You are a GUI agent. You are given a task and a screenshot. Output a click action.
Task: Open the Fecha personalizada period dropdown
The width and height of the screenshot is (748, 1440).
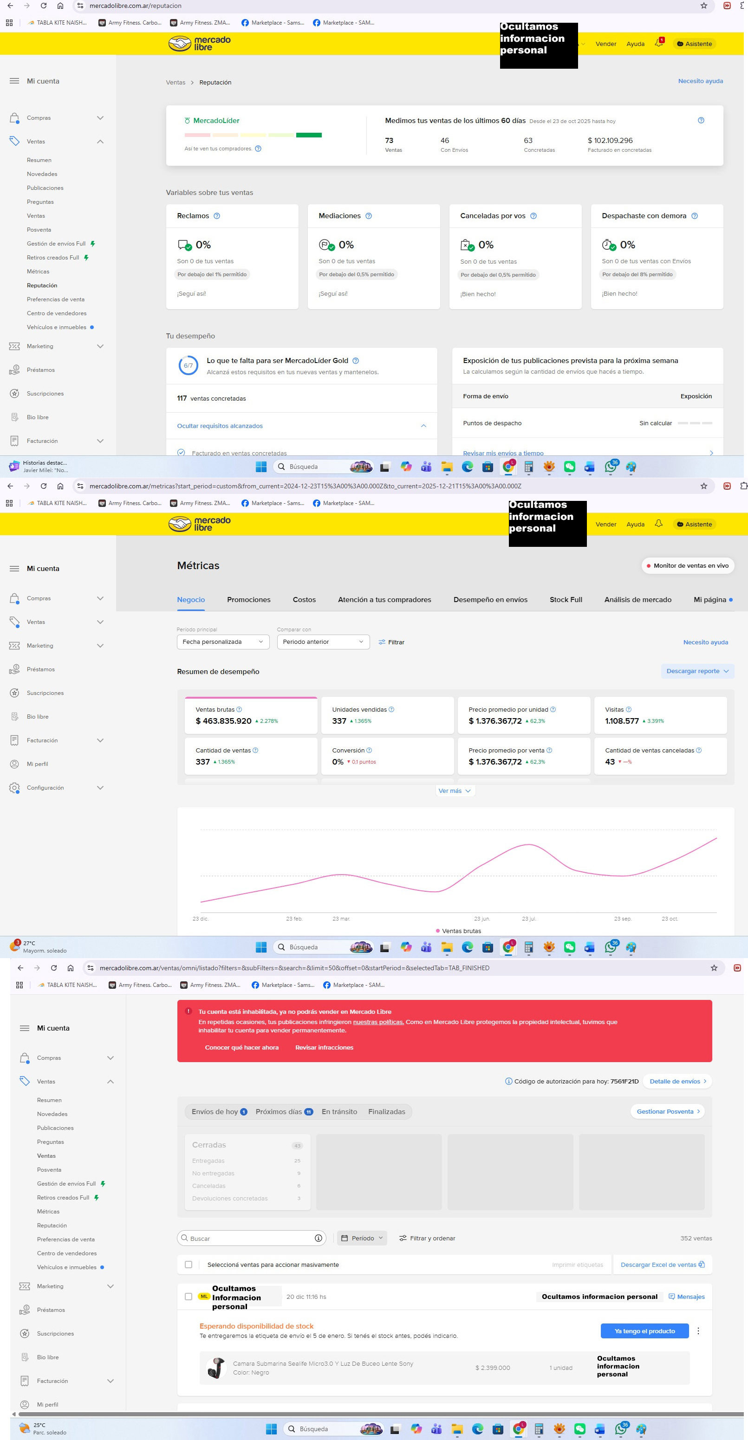click(x=222, y=642)
